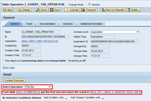Viewport: 151px width, 101px height.
Task: Click the Change Time 17:31:41 field
Action: point(100,56)
